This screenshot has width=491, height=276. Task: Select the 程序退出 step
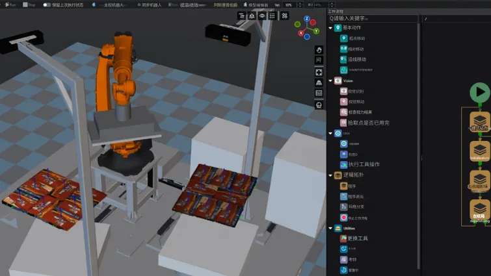[x=352, y=196]
